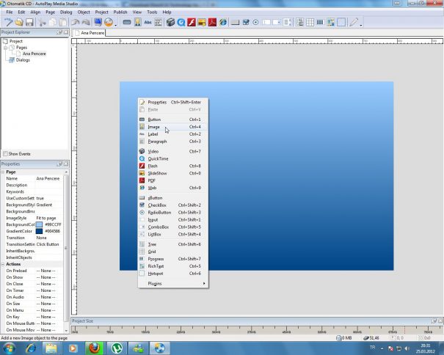The width and height of the screenshot is (444, 355).
Task: Add a Grid object from the toolbar
Action: pos(310,22)
